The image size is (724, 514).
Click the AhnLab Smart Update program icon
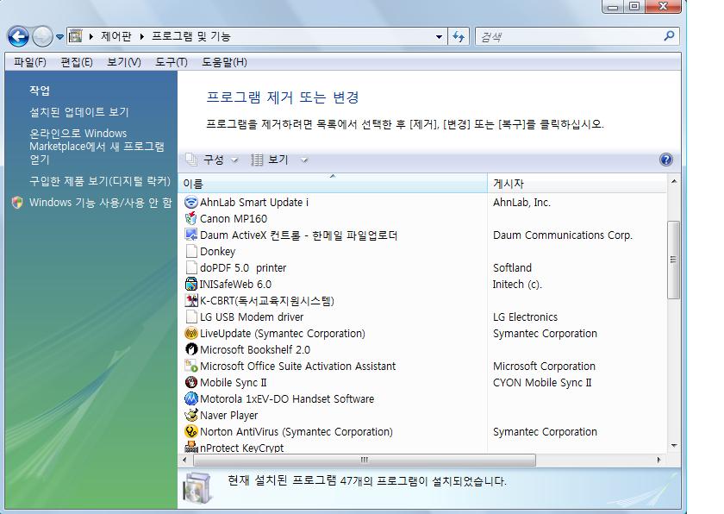190,203
